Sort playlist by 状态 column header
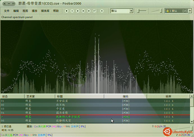Image resolution: width=194 pixels, height=137 pixels. point(12,96)
